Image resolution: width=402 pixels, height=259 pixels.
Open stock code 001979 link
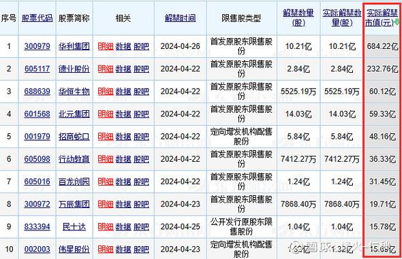[37, 137]
